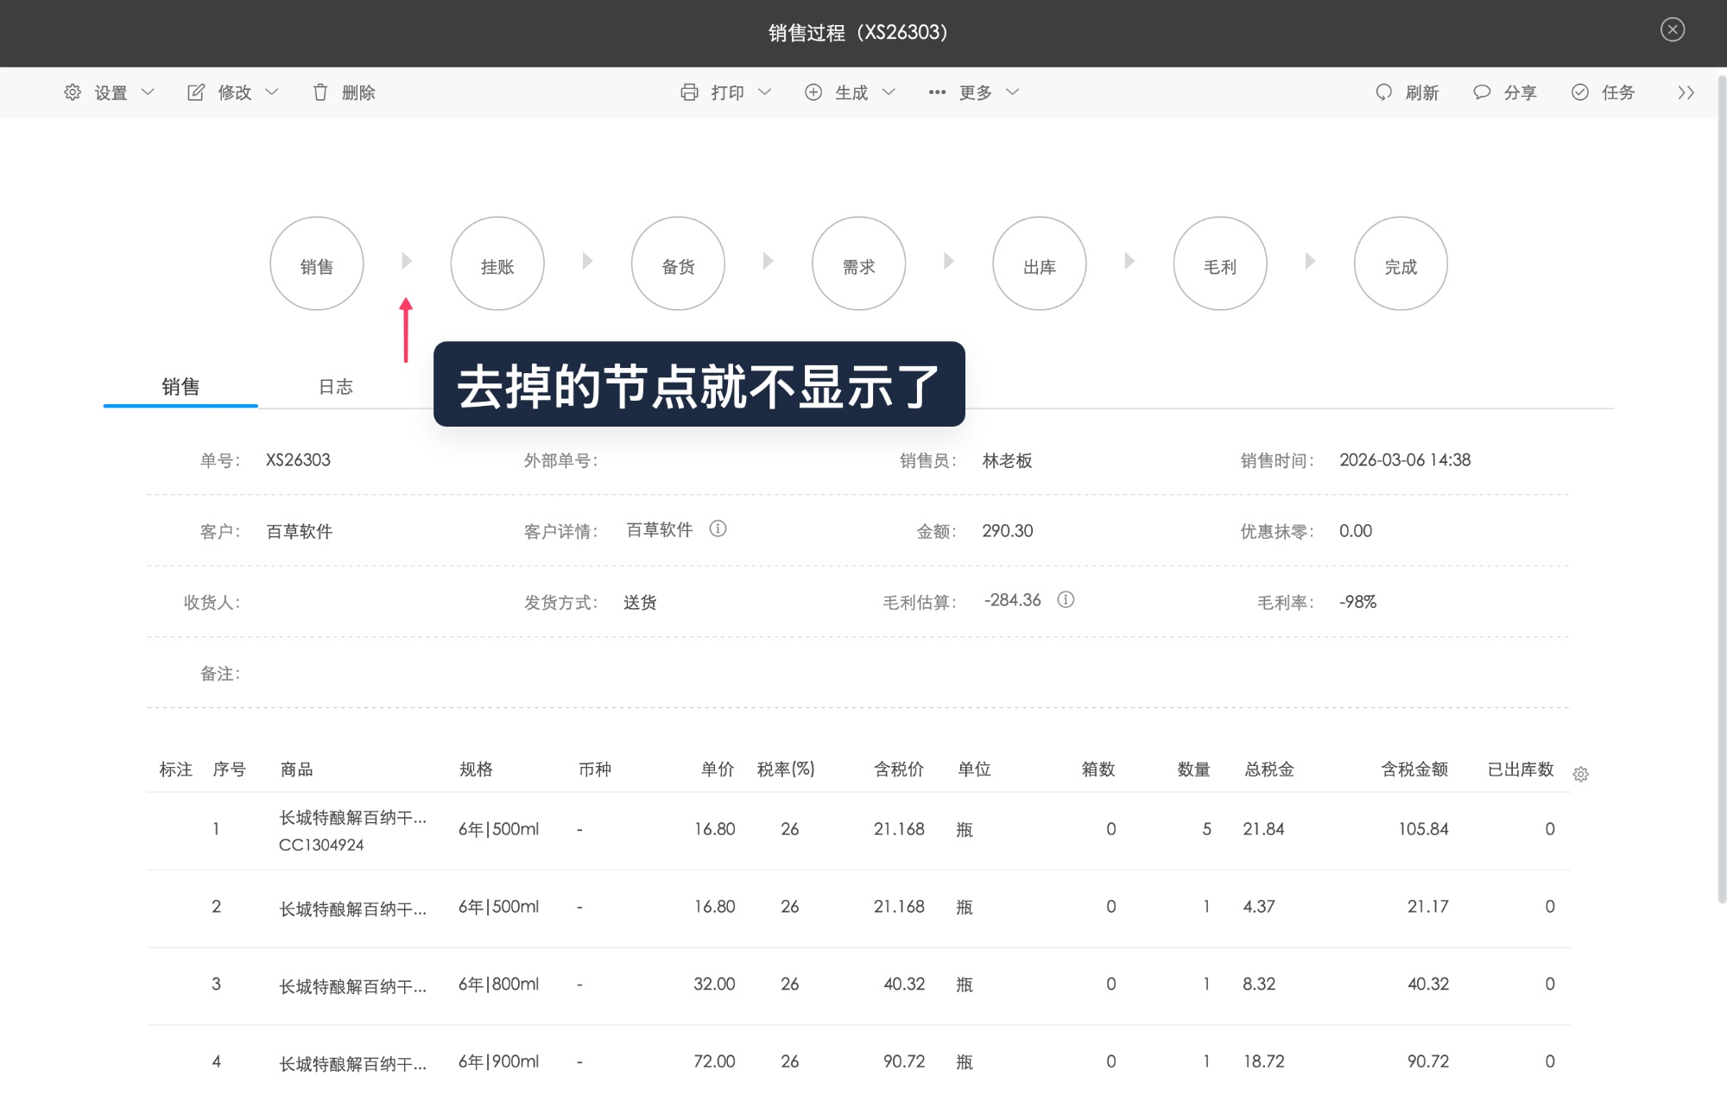Open tasks via the 任务 checkmark icon

click(x=1581, y=92)
